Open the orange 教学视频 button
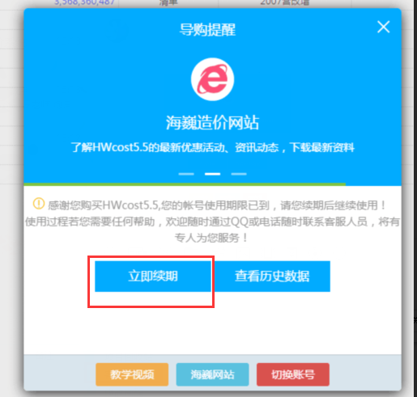Image resolution: width=417 pixels, height=397 pixels. [x=132, y=374]
